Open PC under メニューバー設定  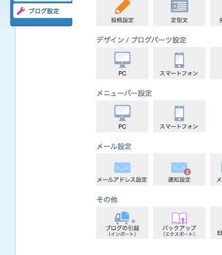[x=122, y=116]
